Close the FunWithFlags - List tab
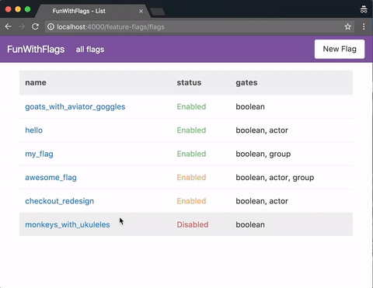 pyautogui.click(x=141, y=11)
